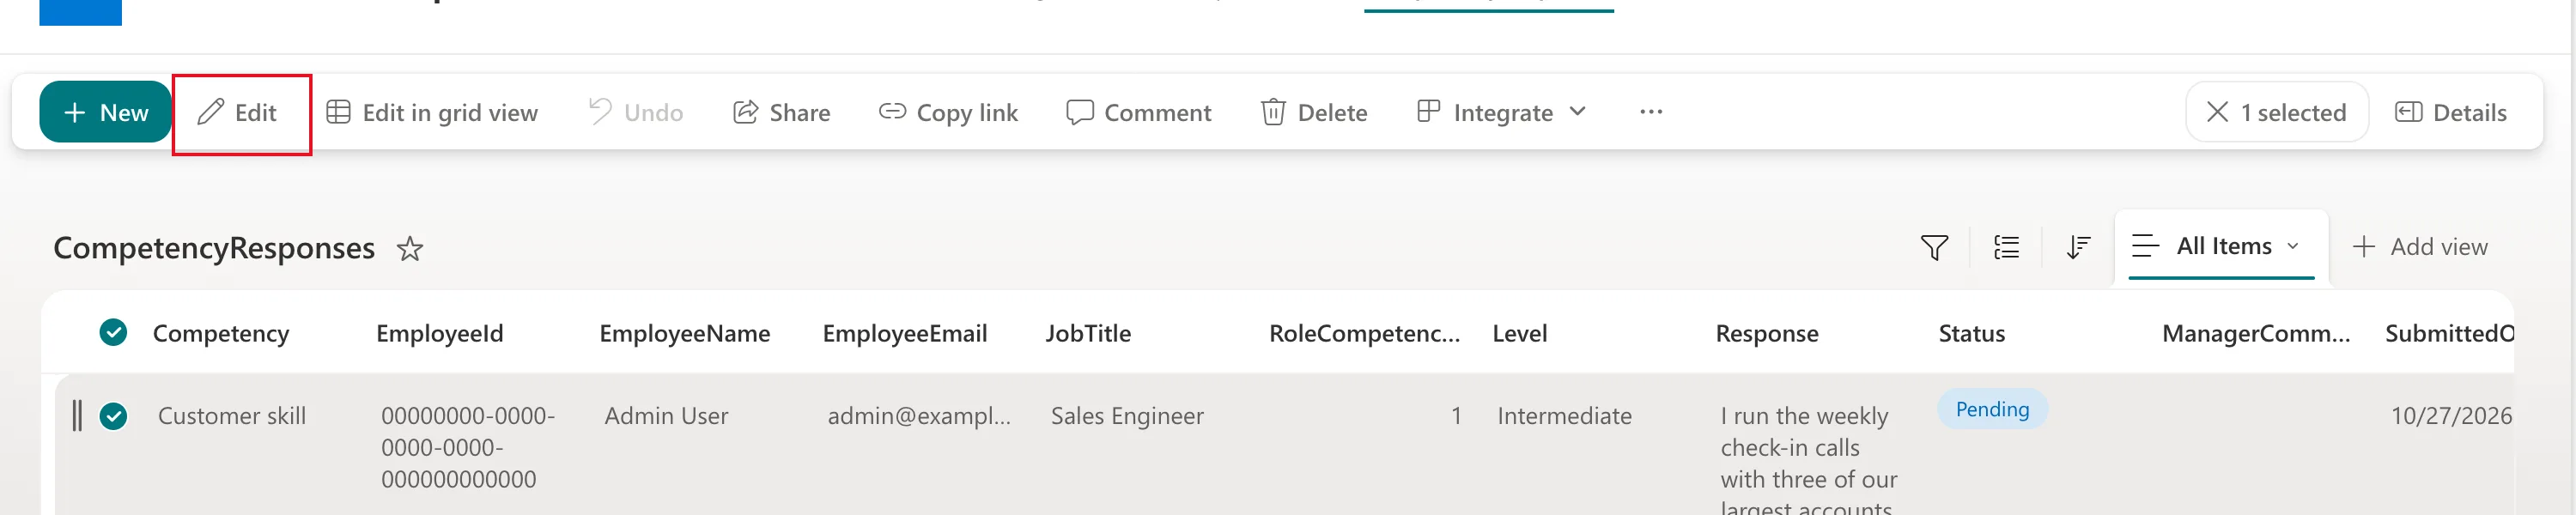Screen dimensions: 2576x515
Task: Click the New button
Action: tap(105, 112)
